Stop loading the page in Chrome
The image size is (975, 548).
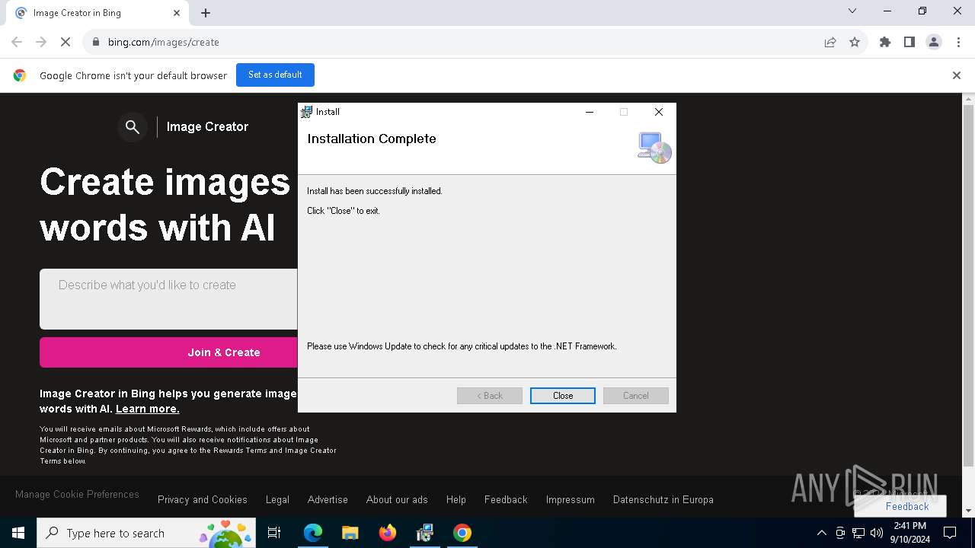pyautogui.click(x=66, y=43)
